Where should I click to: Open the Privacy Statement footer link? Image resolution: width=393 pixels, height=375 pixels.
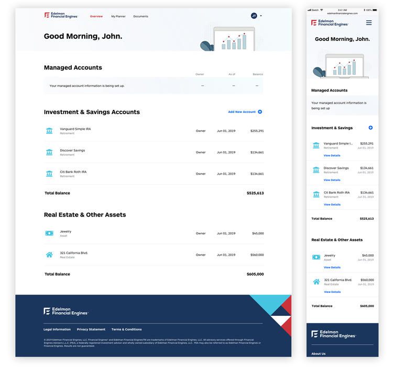(x=91, y=329)
